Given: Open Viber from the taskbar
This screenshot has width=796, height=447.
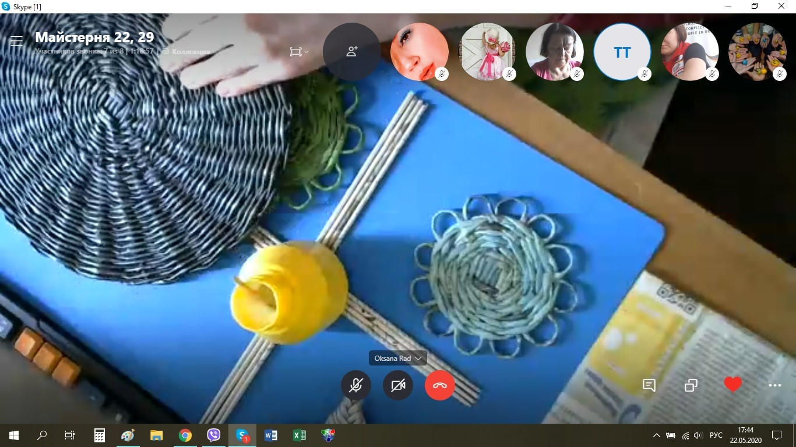Looking at the screenshot, I should 213,435.
